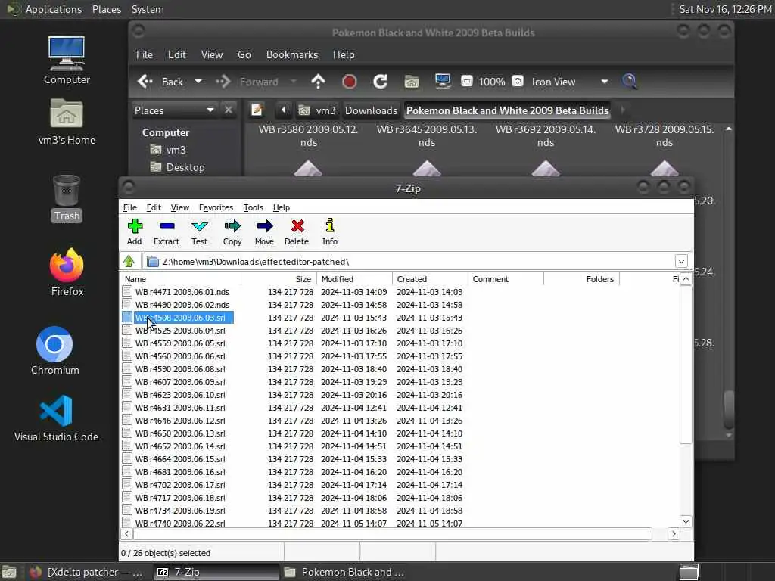Click the Test toolbar icon in 7-Zip

pyautogui.click(x=200, y=227)
